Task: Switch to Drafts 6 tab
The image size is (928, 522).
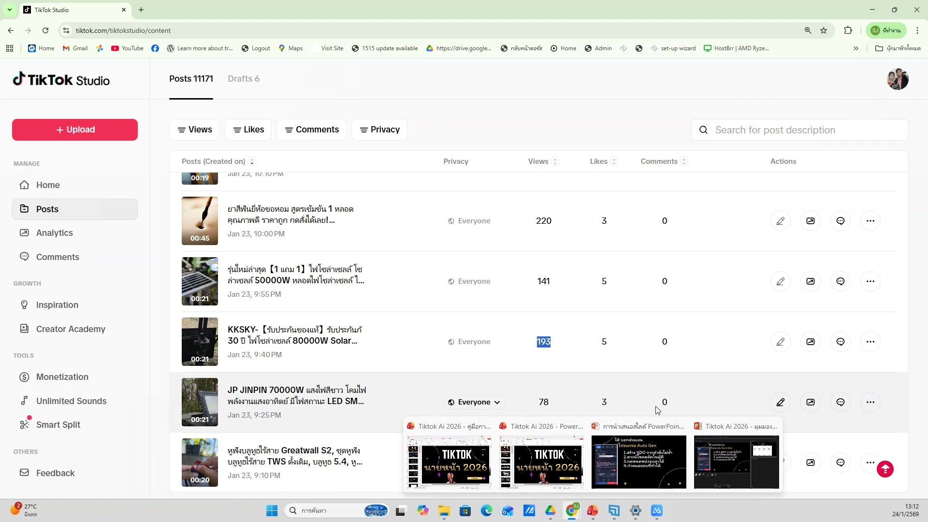Action: pos(244,79)
